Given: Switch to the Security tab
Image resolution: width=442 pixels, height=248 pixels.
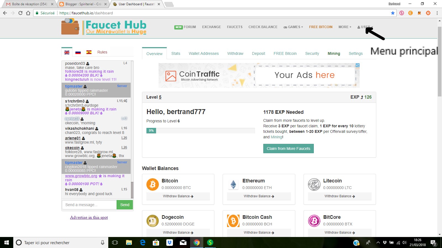Looking at the screenshot, I should pyautogui.click(x=312, y=53).
